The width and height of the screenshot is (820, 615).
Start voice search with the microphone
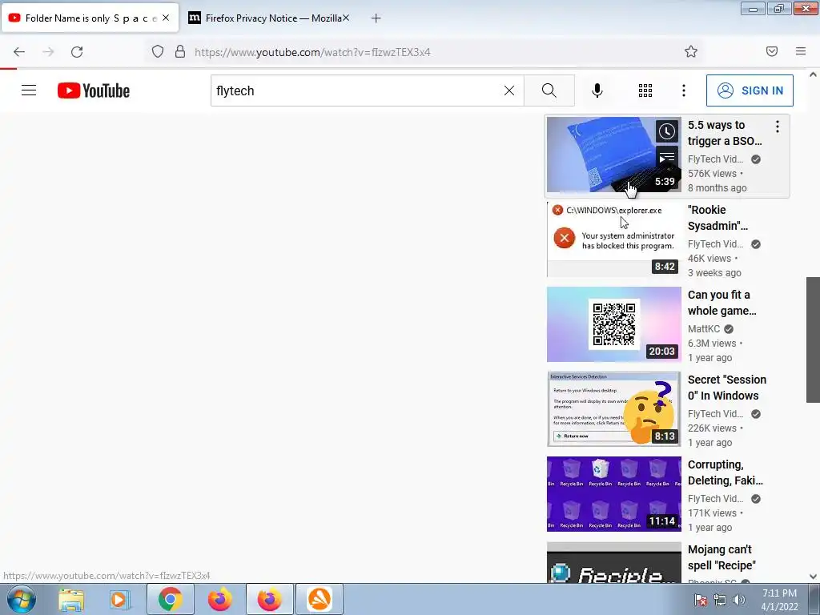click(597, 90)
